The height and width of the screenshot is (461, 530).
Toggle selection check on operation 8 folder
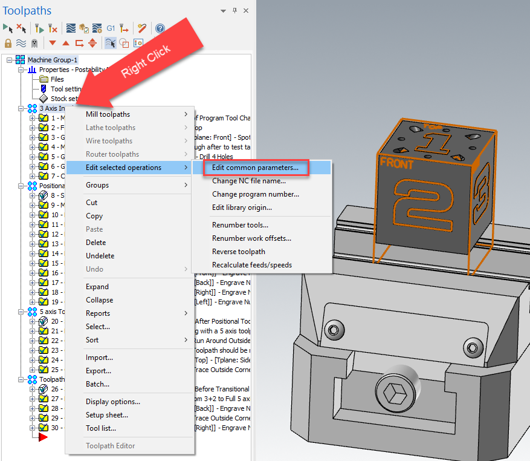(44, 195)
